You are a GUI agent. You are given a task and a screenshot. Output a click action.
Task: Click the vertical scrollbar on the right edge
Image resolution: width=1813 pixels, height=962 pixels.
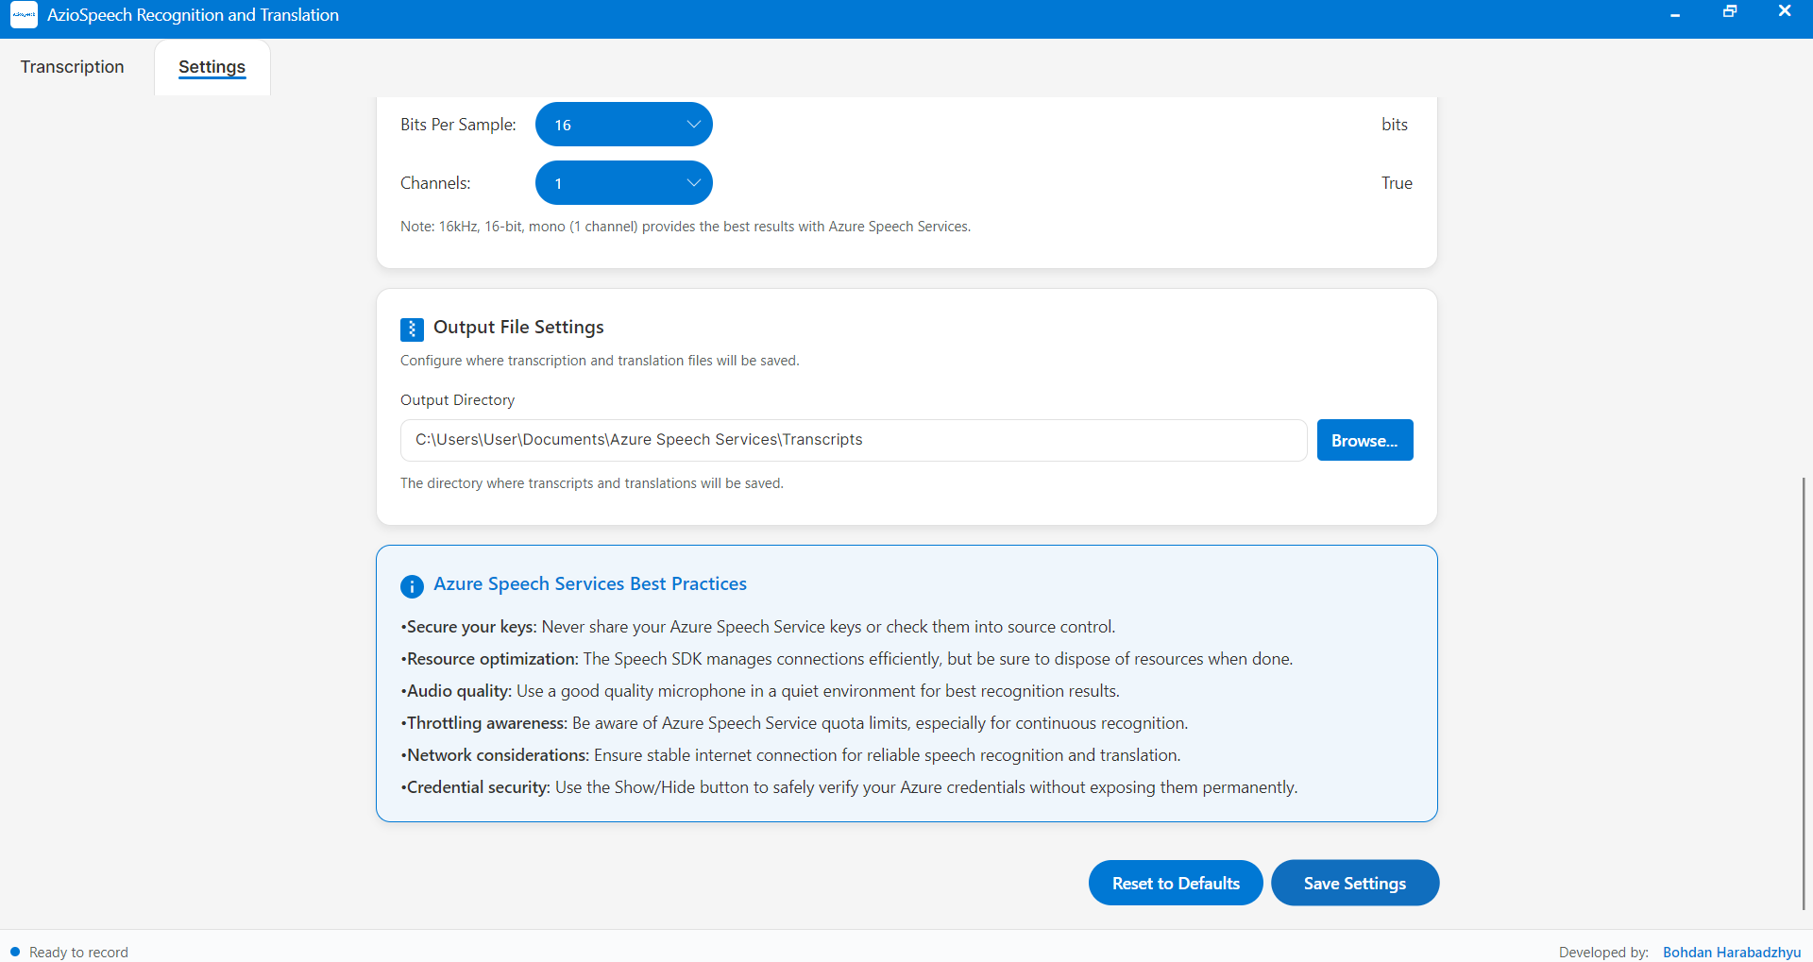(x=1803, y=692)
